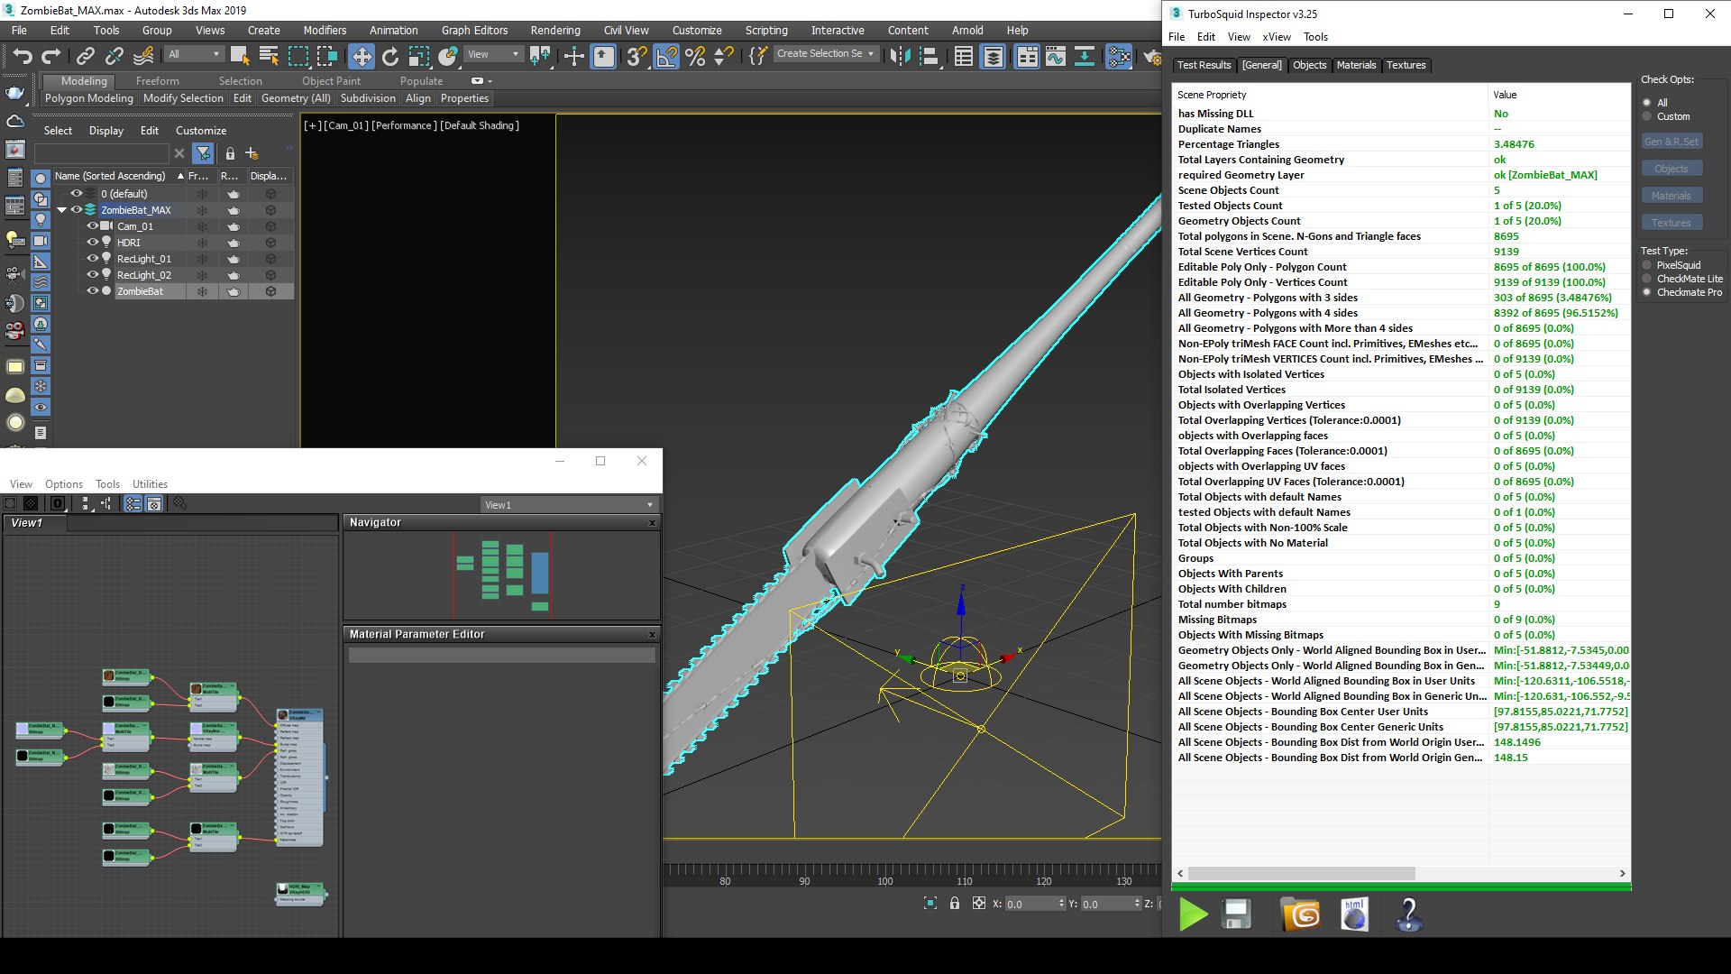The image size is (1731, 974).
Task: Sort by the Name (Sorted Ascending) column header
Action: click(x=118, y=176)
